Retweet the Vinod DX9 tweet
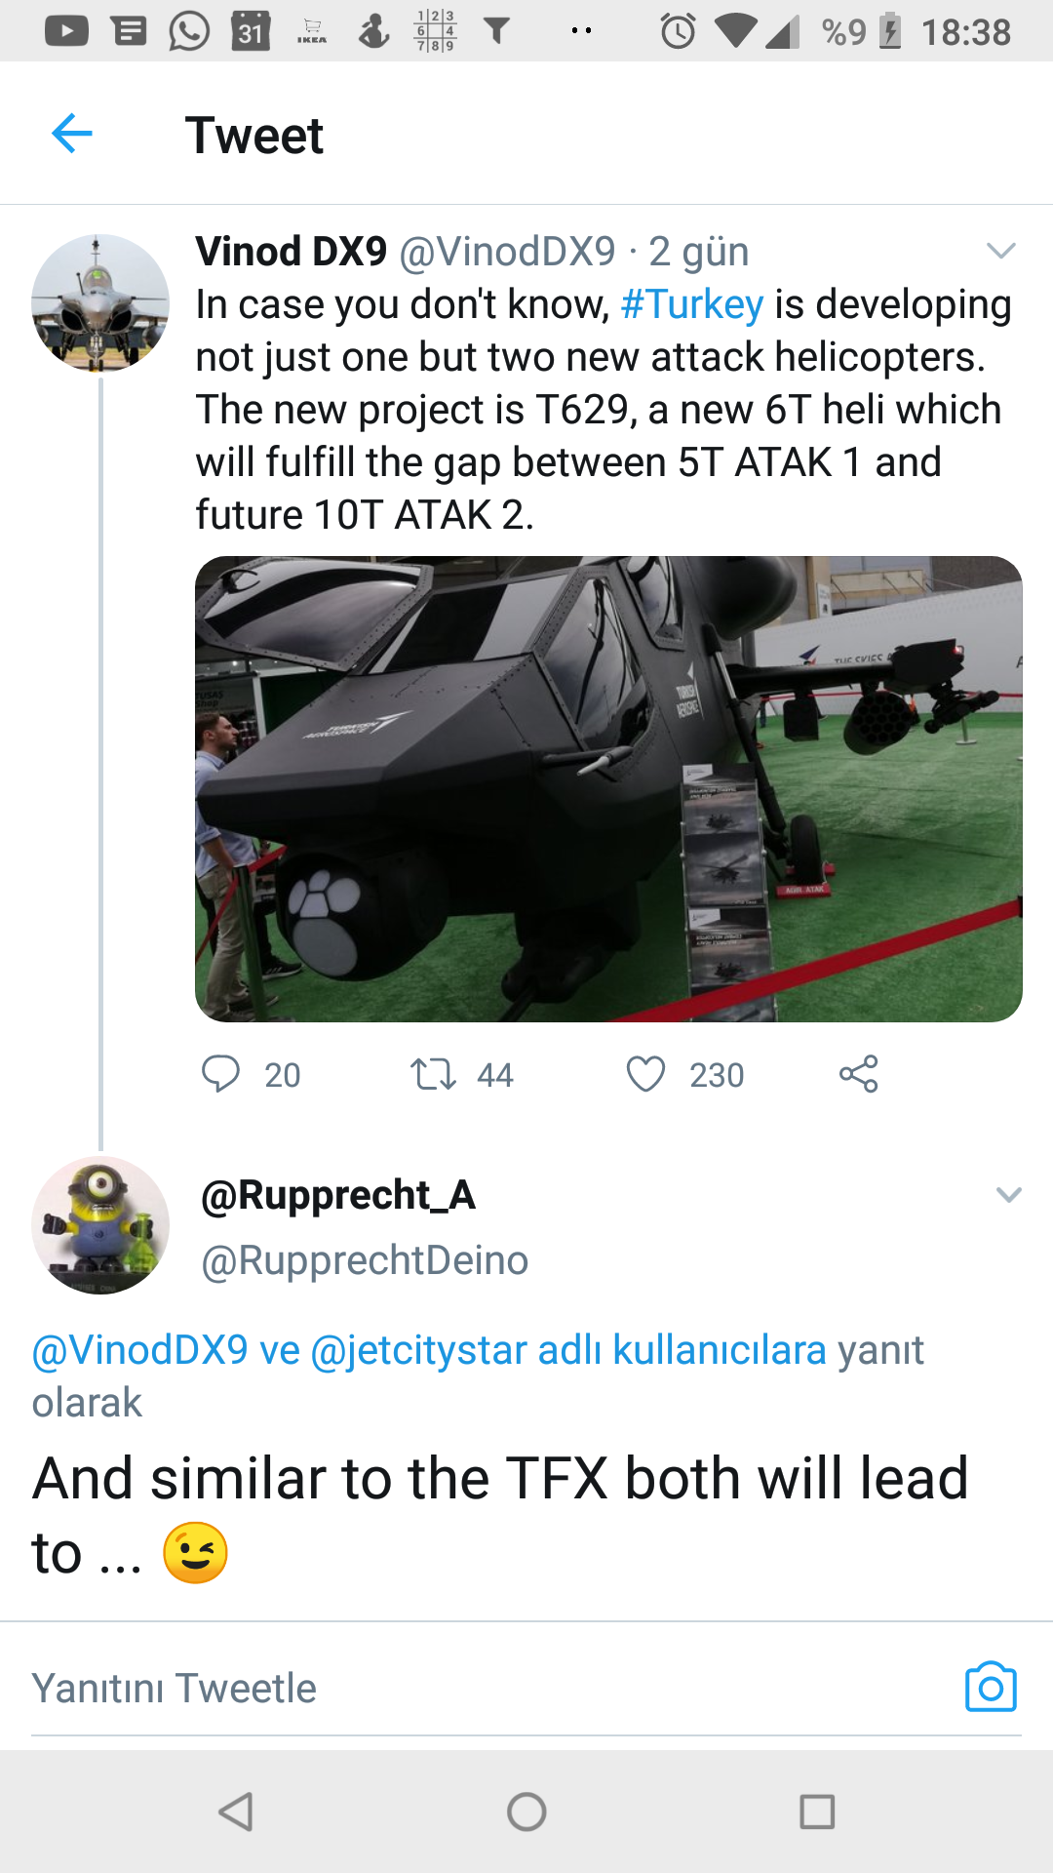Screen dimensions: 1053x1873 pyautogui.click(x=433, y=1074)
